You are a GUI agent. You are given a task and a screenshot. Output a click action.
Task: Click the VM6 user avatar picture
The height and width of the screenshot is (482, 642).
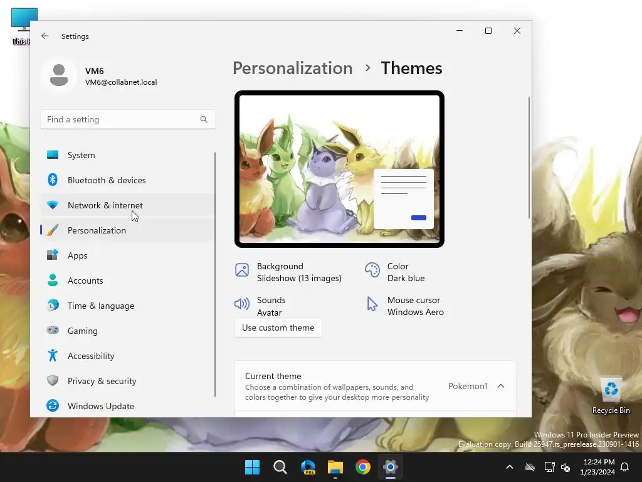59,75
